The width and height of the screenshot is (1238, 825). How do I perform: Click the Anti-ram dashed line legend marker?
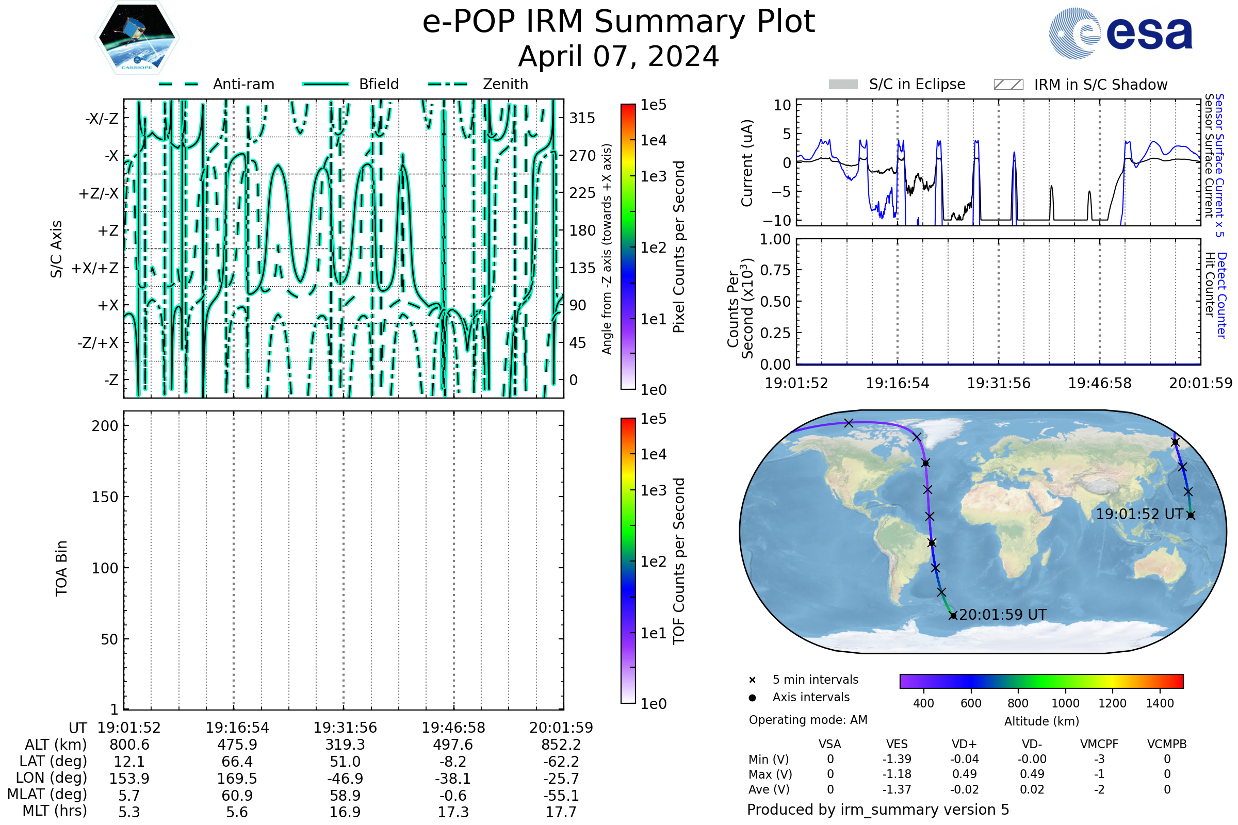tap(178, 84)
